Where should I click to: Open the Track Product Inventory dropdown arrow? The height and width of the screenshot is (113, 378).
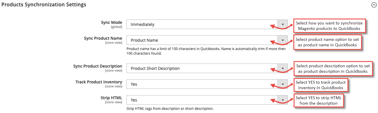click(x=283, y=84)
